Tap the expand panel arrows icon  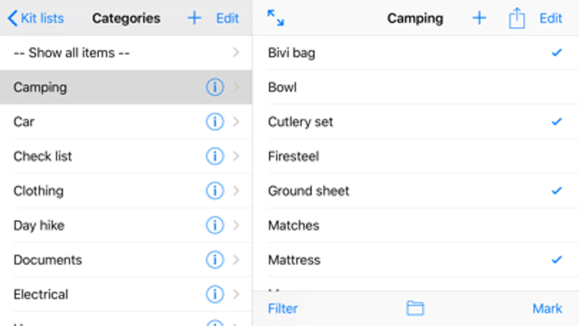(x=276, y=18)
